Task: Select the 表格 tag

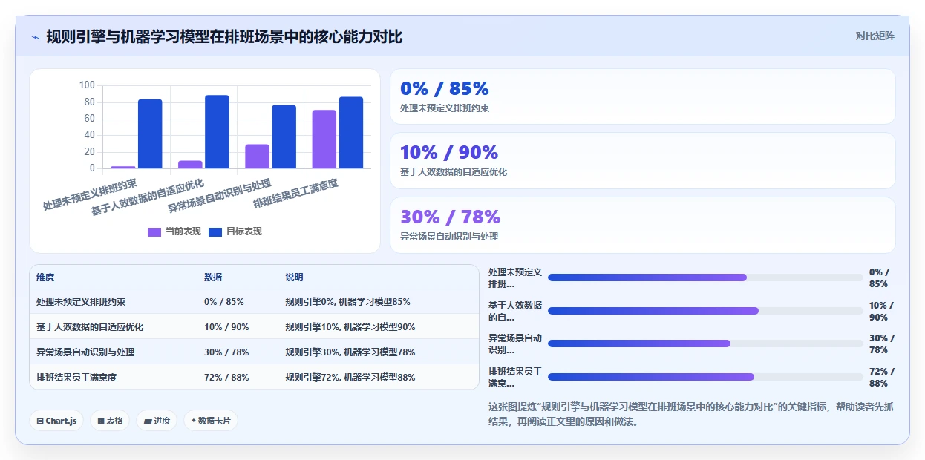Action: tap(110, 421)
